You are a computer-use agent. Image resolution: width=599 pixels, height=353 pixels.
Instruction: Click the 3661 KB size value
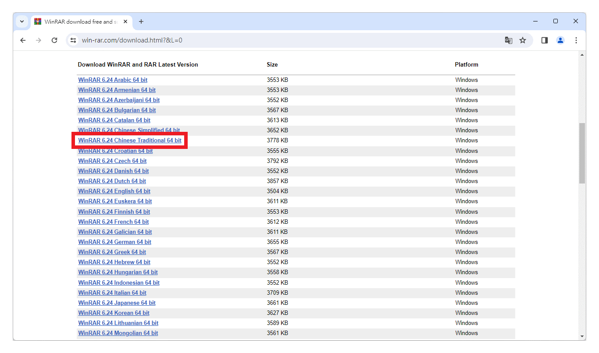click(x=277, y=303)
